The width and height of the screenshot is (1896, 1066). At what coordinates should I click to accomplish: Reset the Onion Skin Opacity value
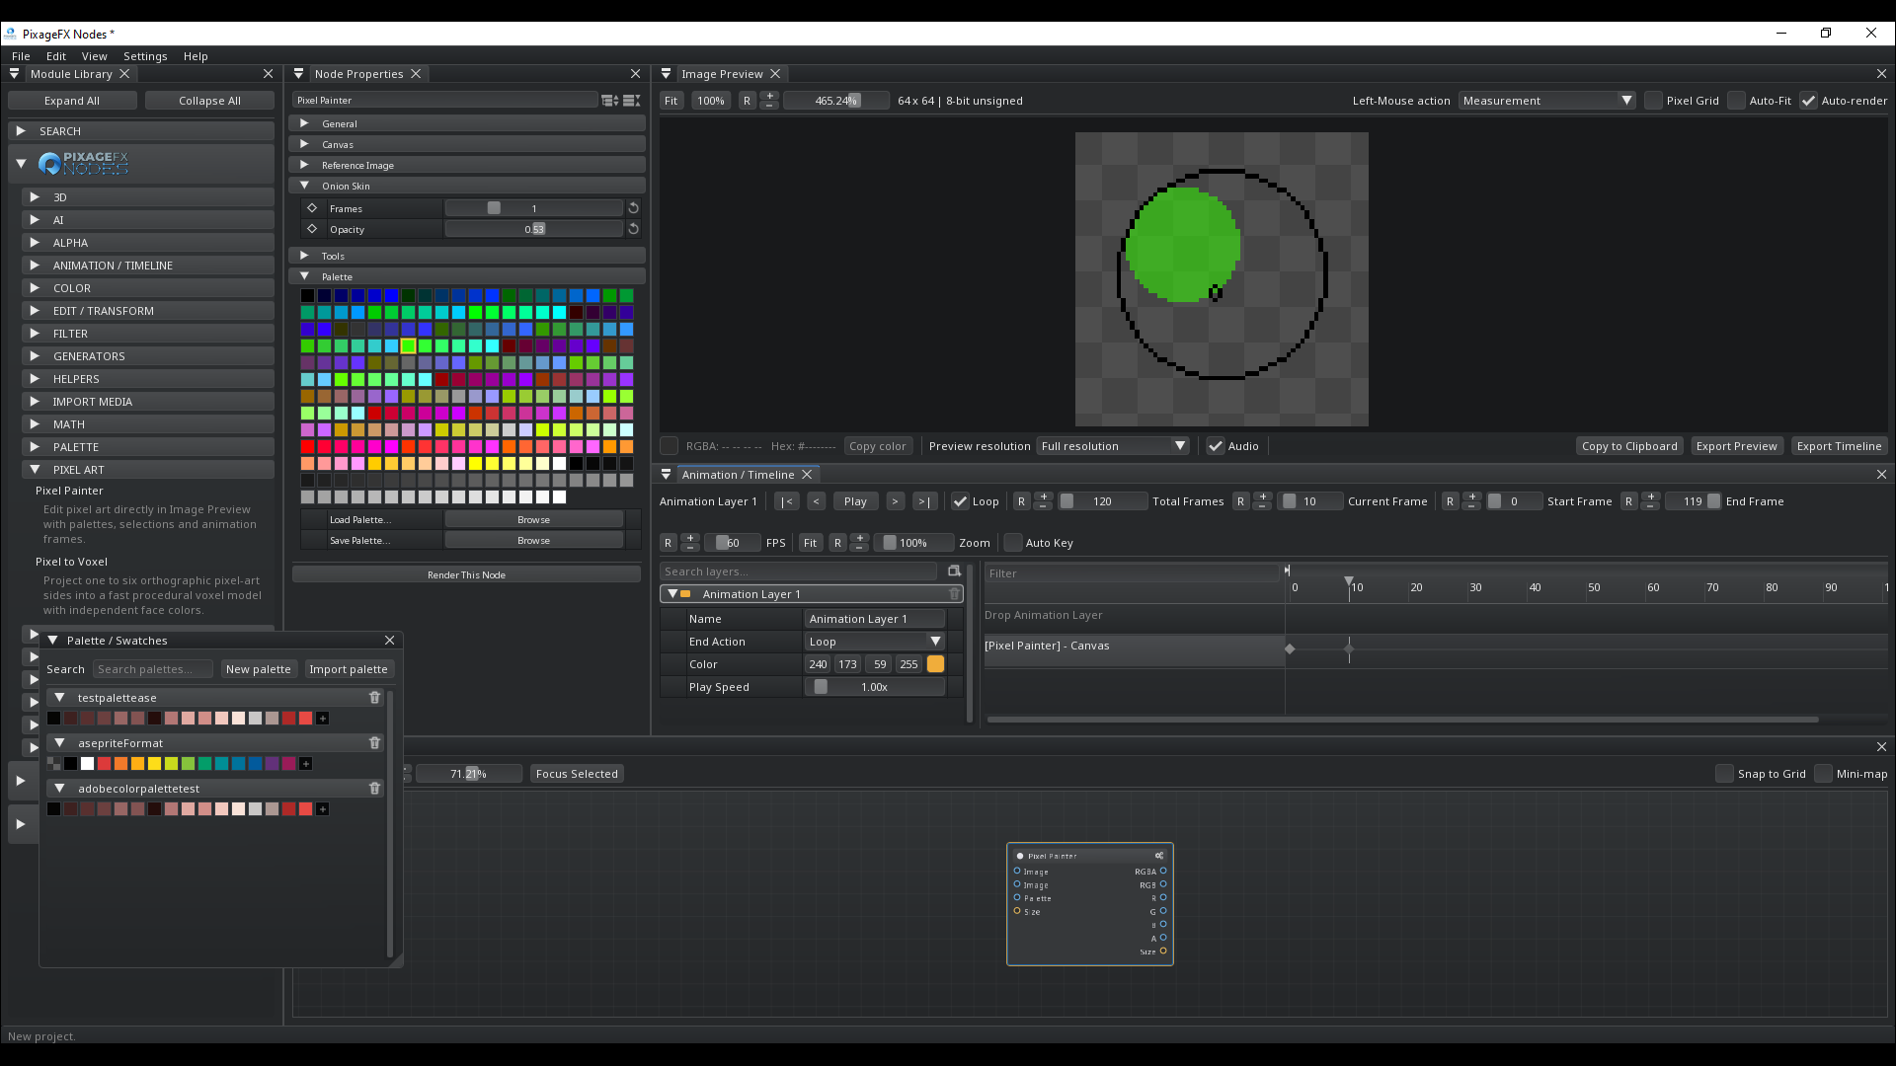(x=634, y=229)
